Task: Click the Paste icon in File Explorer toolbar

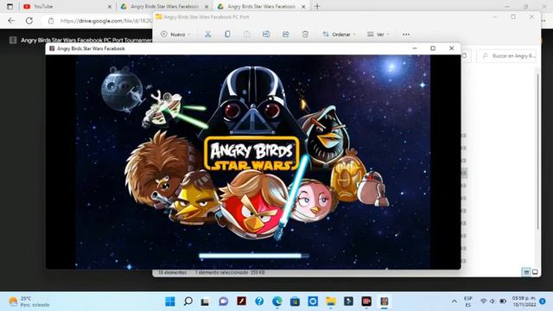Action: (x=246, y=35)
